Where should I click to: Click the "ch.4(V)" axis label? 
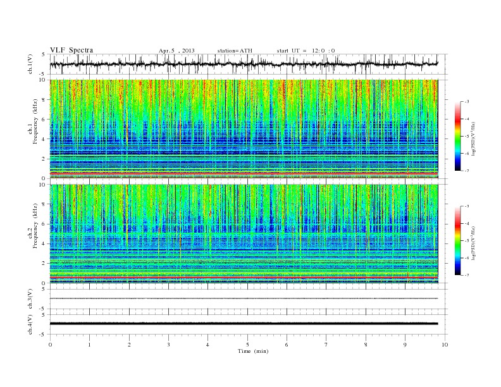point(30,324)
